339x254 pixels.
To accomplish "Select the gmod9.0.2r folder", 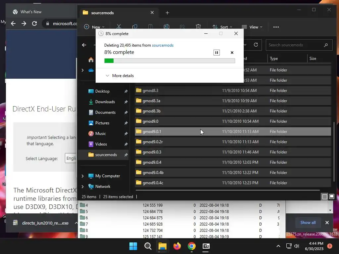I will [233, 142].
